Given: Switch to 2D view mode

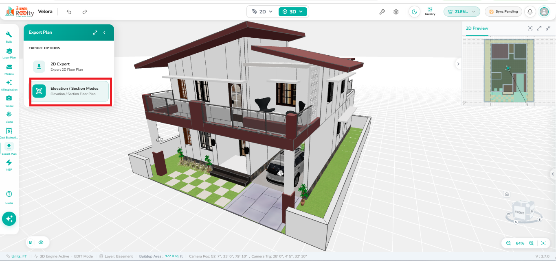Looking at the screenshot, I should tap(262, 12).
